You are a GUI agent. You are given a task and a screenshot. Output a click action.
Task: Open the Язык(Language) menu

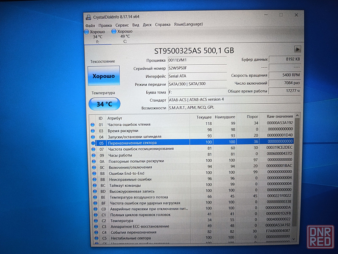click(188, 24)
